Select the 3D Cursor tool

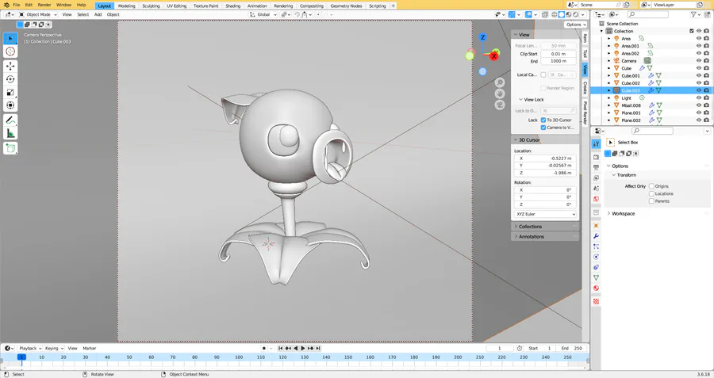(10, 52)
